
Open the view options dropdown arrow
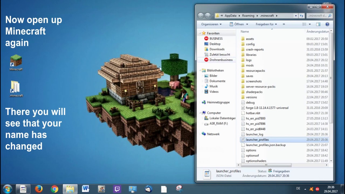310,24
